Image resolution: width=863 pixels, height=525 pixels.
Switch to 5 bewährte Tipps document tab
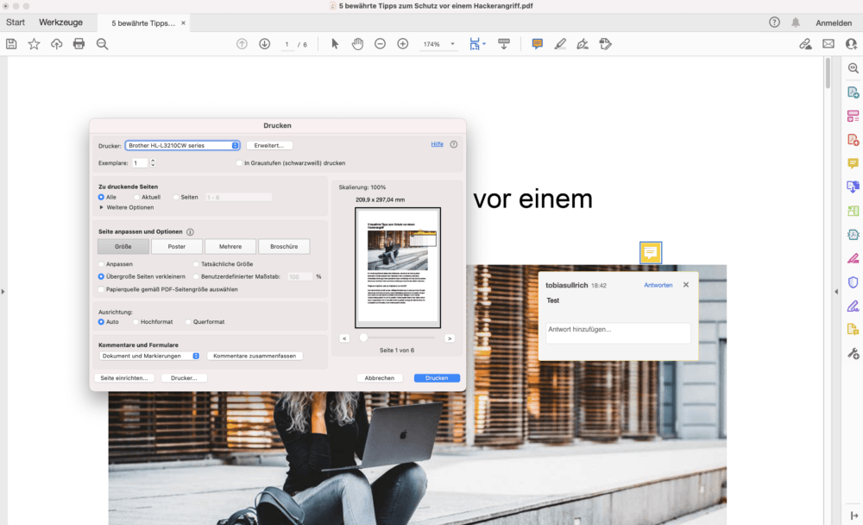tap(143, 23)
